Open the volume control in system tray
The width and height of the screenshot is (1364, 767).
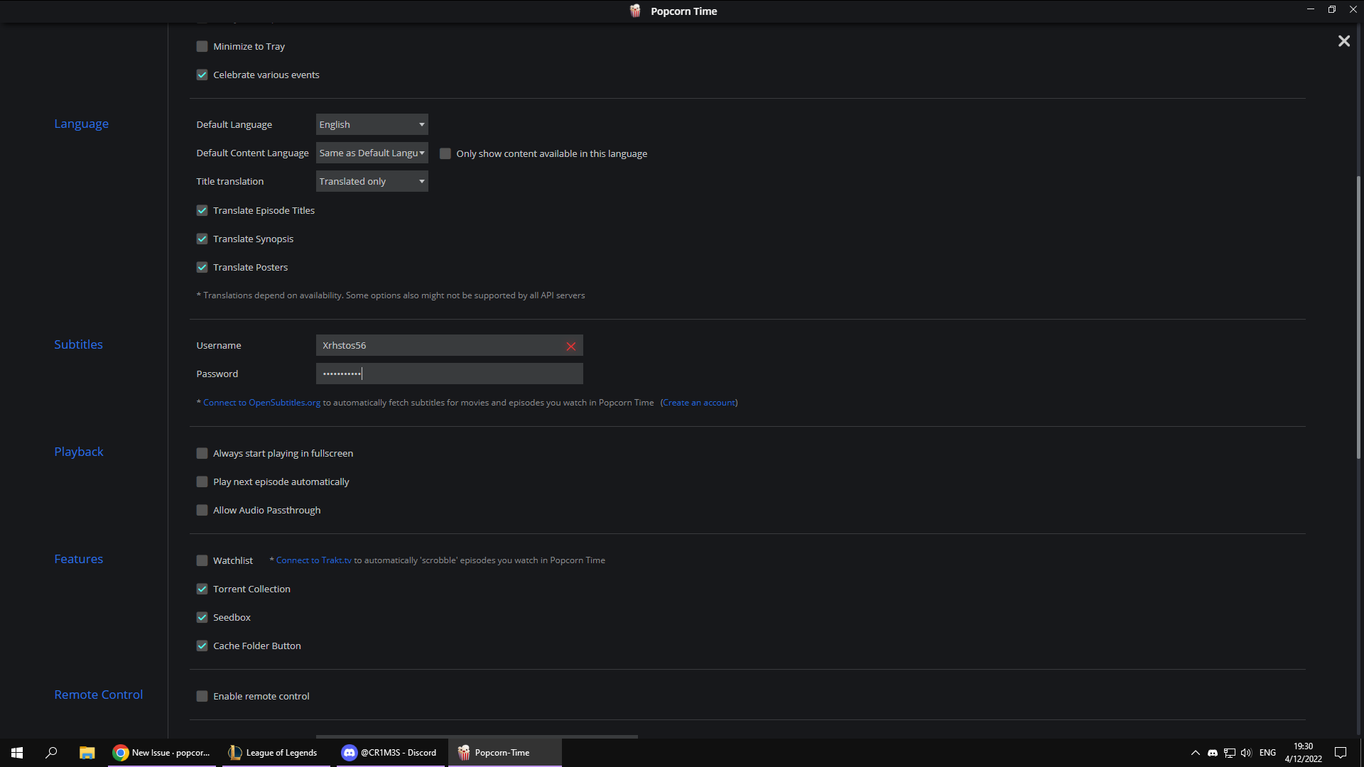point(1247,752)
